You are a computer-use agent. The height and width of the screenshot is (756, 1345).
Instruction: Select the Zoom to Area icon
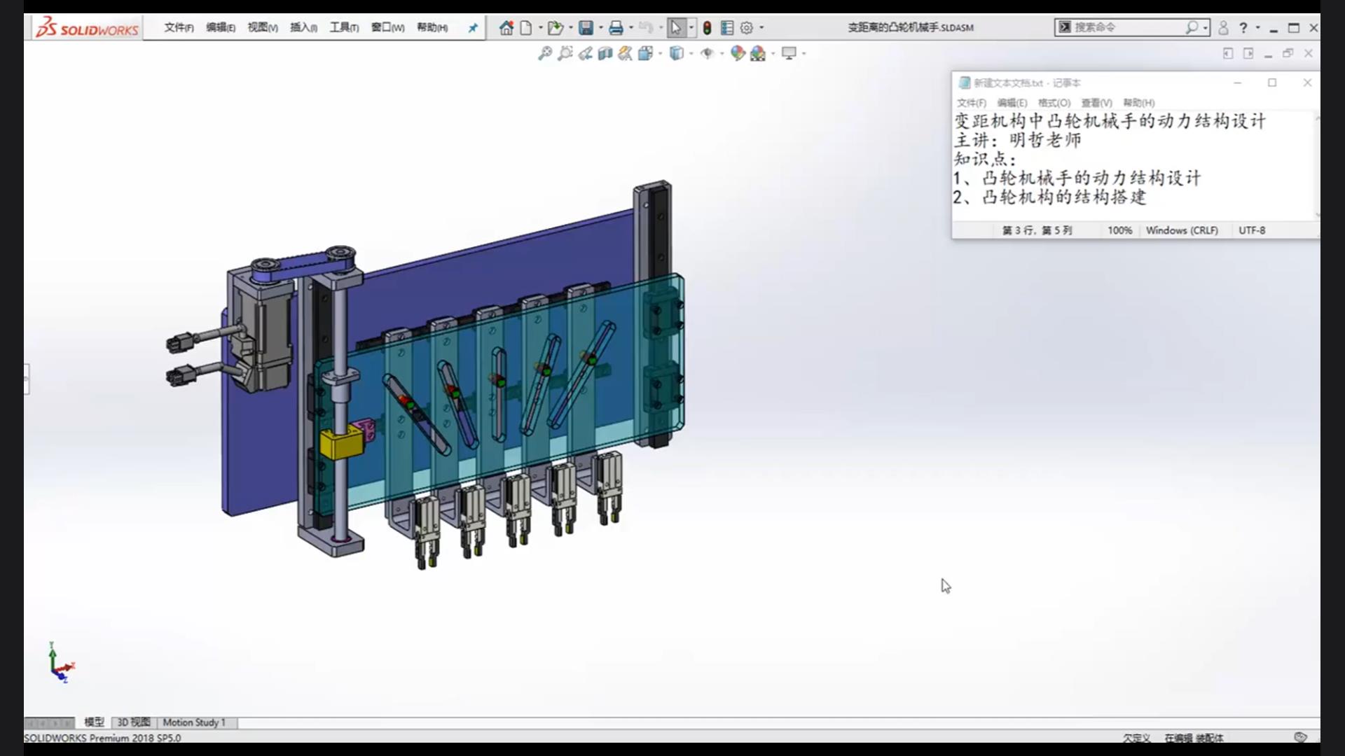pos(565,53)
